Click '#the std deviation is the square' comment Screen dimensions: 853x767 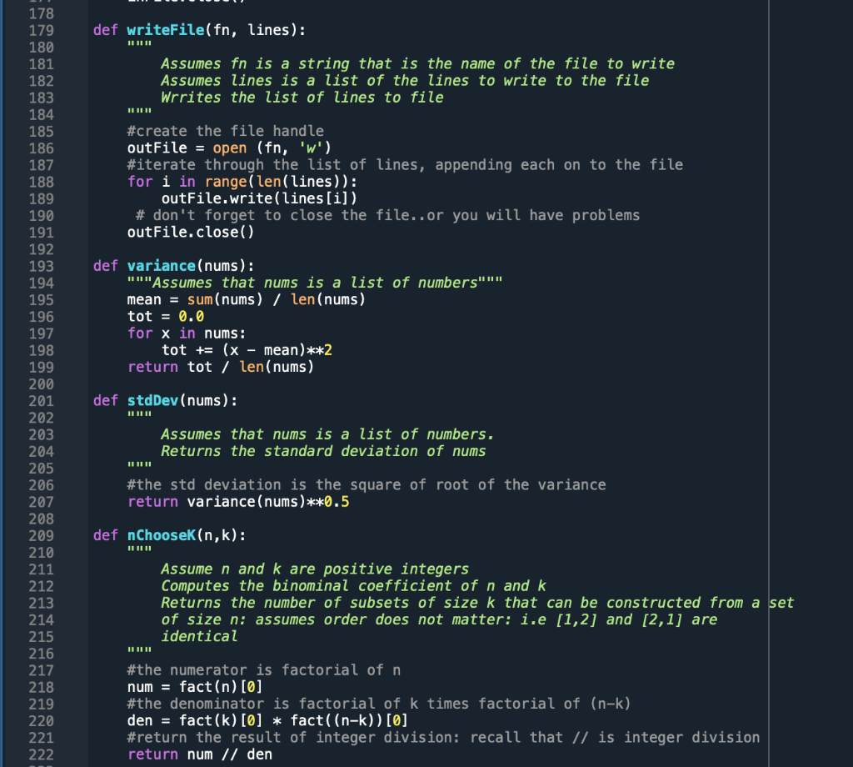tap(367, 485)
